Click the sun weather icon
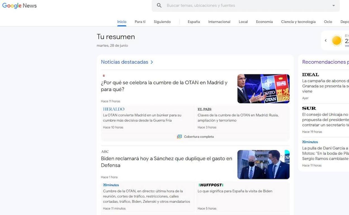This screenshot has width=349, height=215. (x=337, y=40)
